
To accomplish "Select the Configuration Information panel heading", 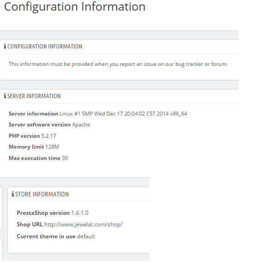I will pyautogui.click(x=45, y=46).
